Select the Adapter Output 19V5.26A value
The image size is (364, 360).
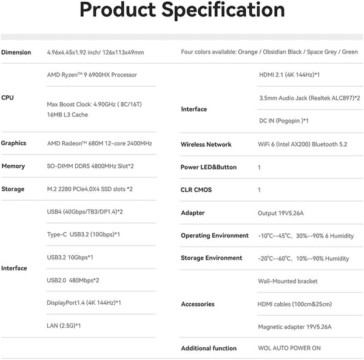point(281,213)
